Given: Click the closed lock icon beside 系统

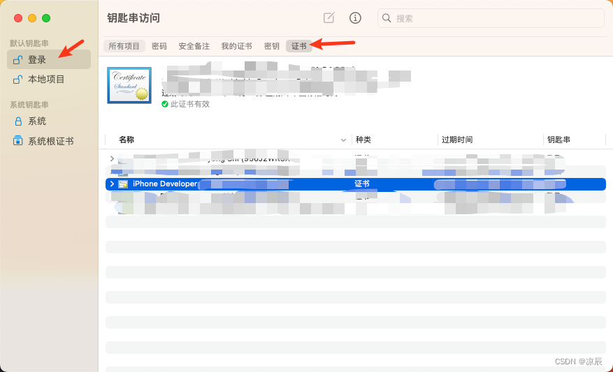Looking at the screenshot, I should pyautogui.click(x=18, y=121).
